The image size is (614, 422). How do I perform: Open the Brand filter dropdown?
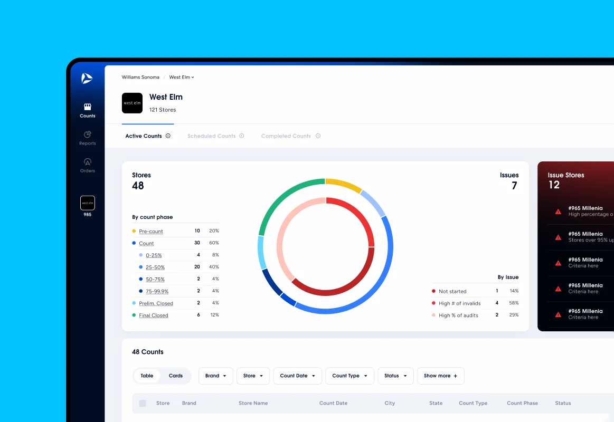click(x=216, y=376)
